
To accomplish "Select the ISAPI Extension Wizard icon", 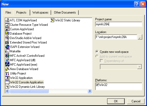I will 7,47.
